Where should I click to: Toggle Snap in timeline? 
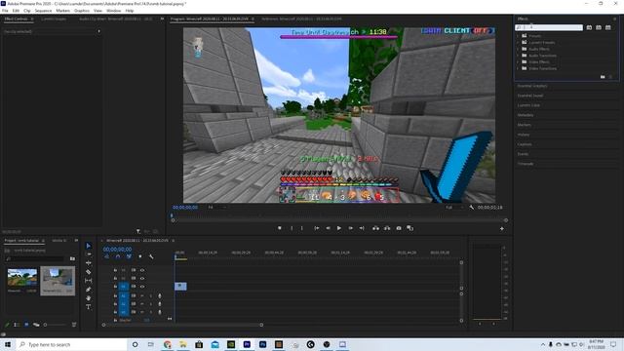[118, 256]
